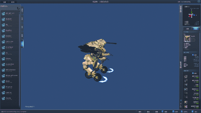Click the XYZ axis orientation gizmo
Screen dimensions: 201x113
coord(192,15)
